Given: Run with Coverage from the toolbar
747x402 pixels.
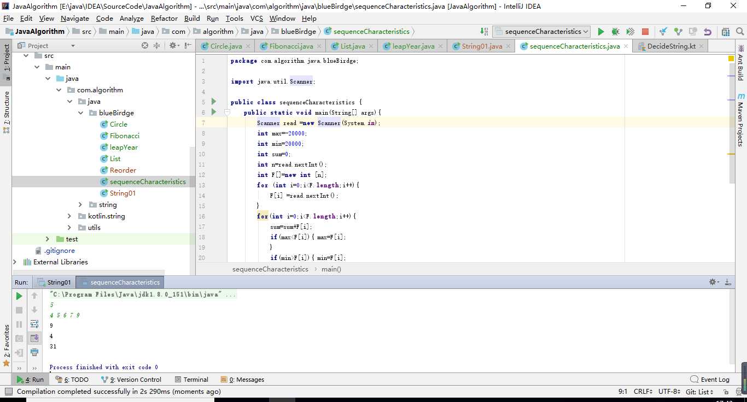Looking at the screenshot, I should point(630,32).
